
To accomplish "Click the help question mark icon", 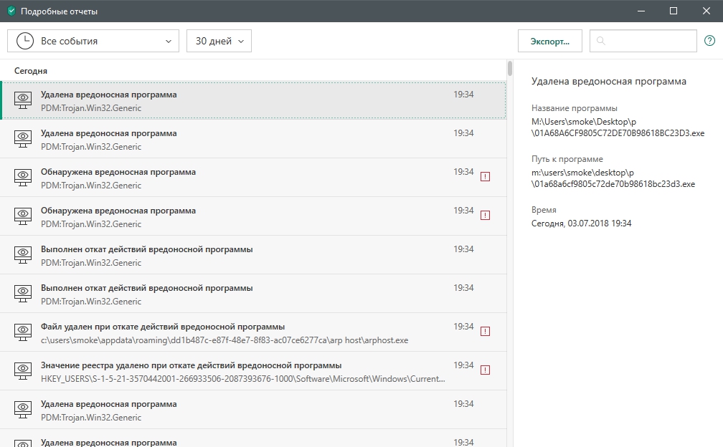I will click(709, 41).
